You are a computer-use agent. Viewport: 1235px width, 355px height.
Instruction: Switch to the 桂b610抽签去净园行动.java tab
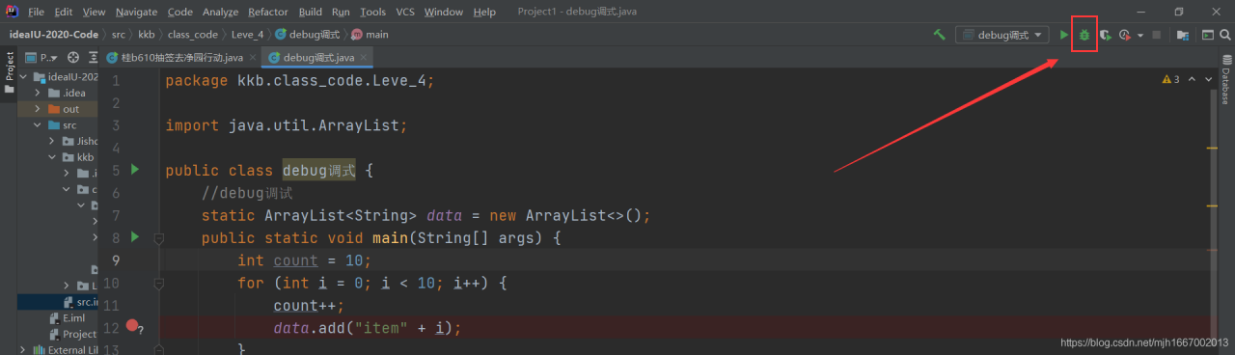179,58
